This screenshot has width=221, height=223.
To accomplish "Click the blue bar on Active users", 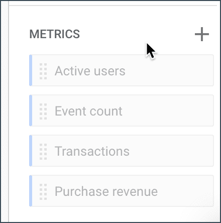I will pos(31,70).
